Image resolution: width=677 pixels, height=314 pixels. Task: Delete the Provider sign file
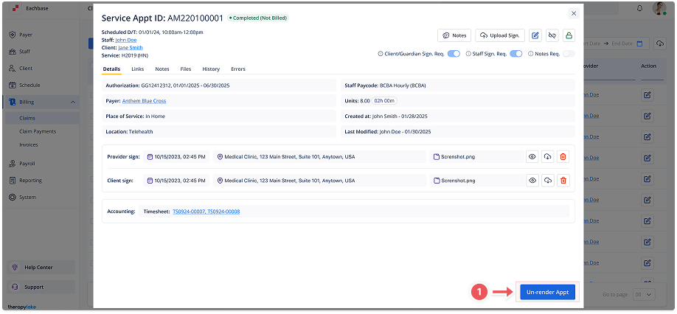coord(563,157)
